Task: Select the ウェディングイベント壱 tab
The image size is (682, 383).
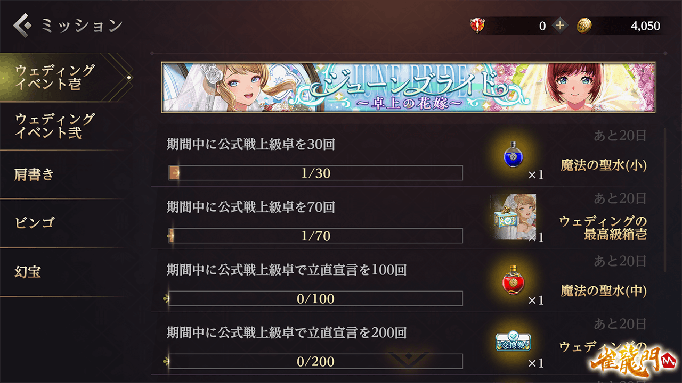Action: point(64,77)
